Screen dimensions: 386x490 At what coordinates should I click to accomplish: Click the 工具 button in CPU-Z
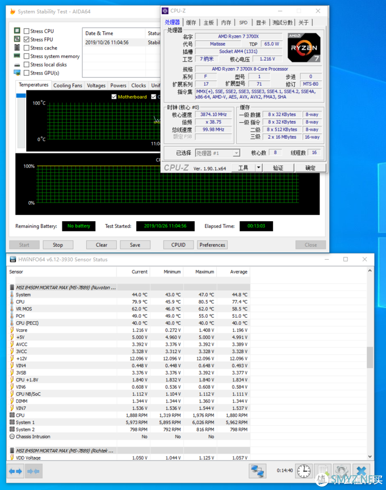tap(244, 168)
